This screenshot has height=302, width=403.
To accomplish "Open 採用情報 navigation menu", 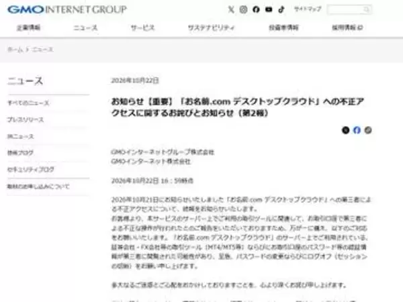I will [347, 28].
